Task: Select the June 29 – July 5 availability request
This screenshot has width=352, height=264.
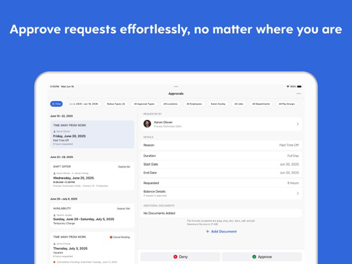Action: pyautogui.click(x=92, y=216)
